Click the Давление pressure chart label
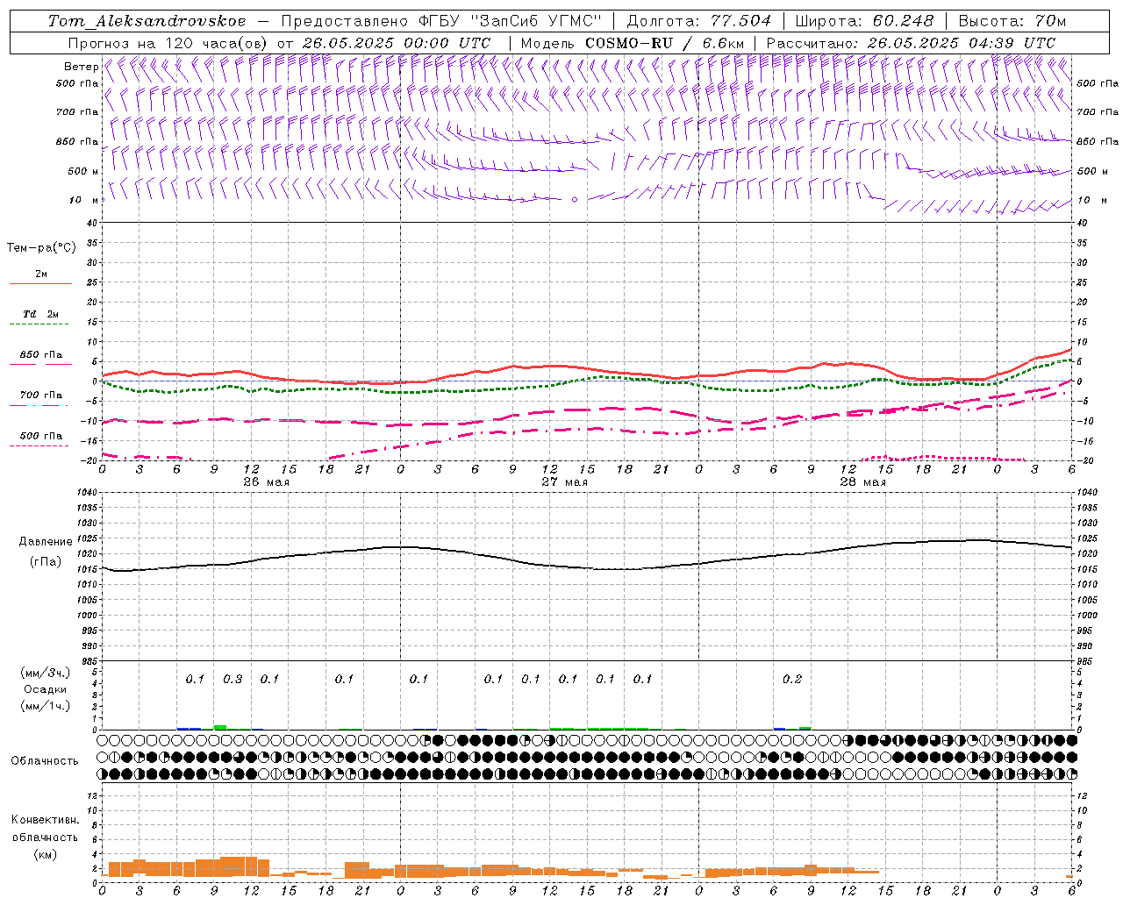 pos(46,542)
